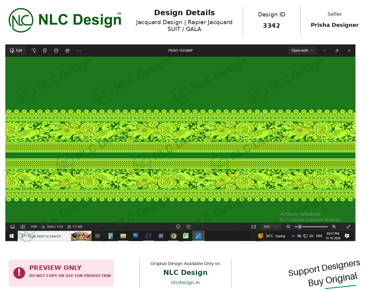
Task: Click the 5.1 MB file size text
Action: tap(77, 227)
